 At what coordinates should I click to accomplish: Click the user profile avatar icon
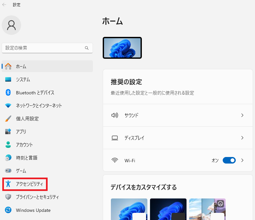tap(11, 25)
